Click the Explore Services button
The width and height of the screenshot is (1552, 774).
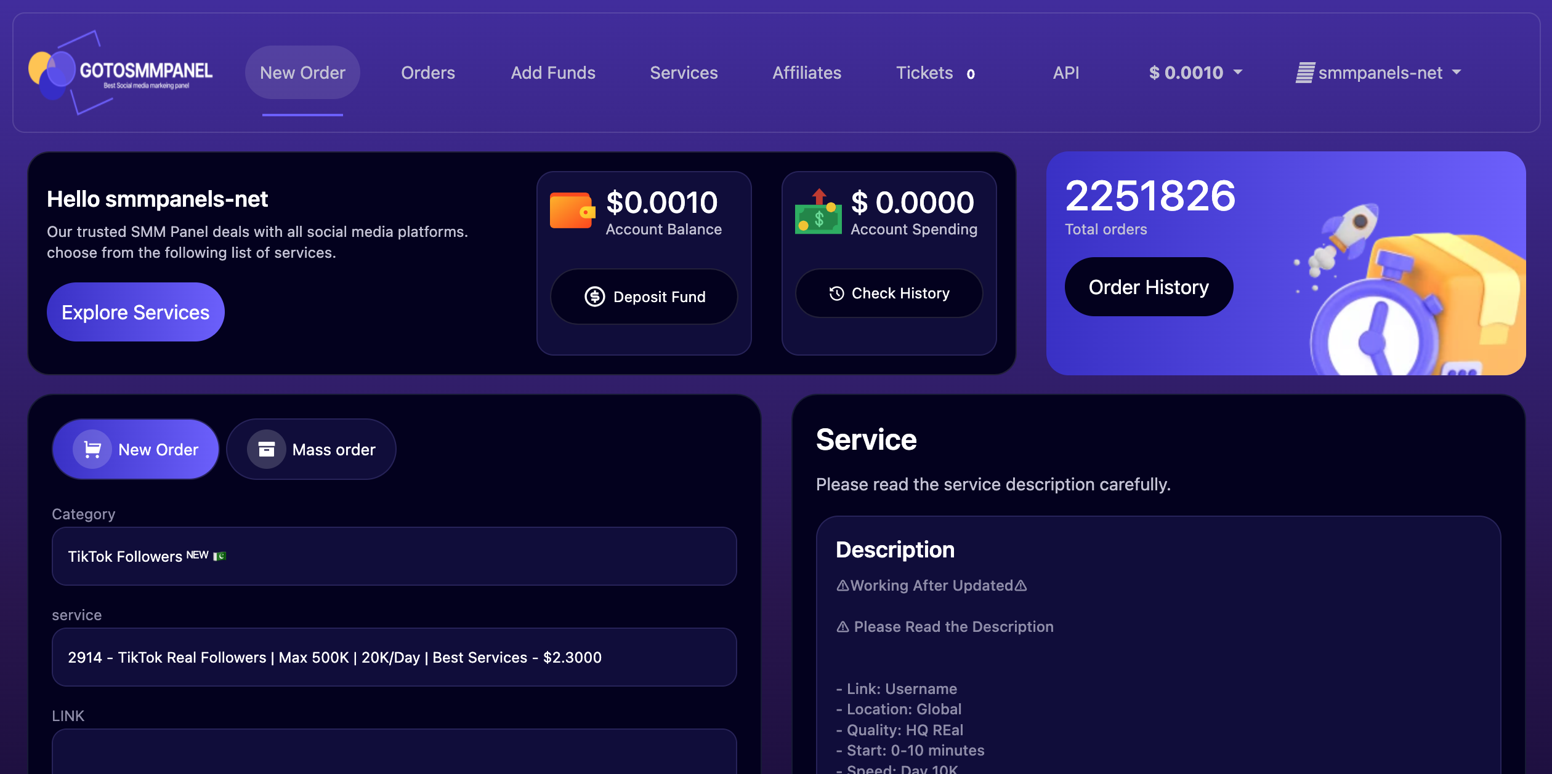click(x=135, y=312)
